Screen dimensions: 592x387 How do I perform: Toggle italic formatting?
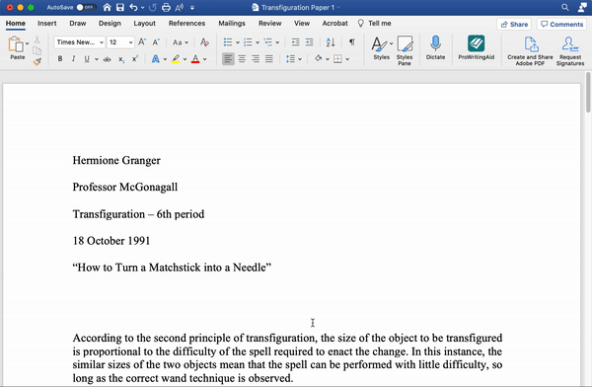tap(74, 58)
